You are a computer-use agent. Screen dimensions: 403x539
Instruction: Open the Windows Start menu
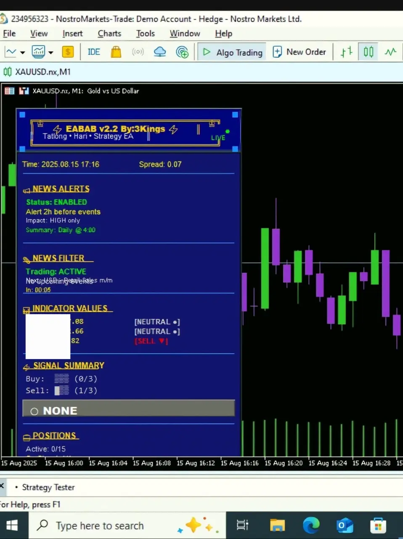(x=12, y=526)
